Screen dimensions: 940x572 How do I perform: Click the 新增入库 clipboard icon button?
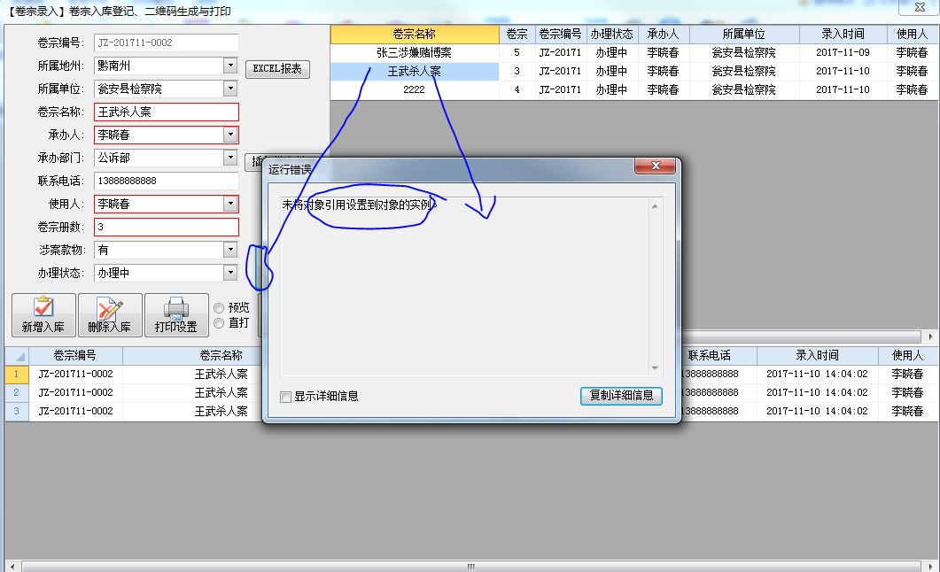(x=43, y=315)
